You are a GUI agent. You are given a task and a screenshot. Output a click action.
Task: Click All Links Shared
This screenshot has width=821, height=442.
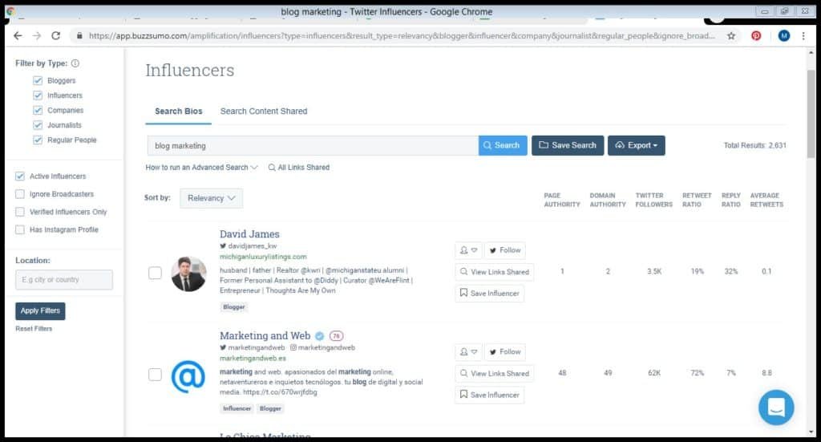pos(299,168)
